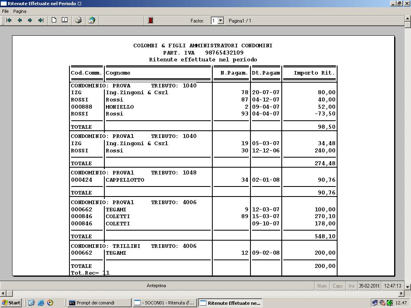Click the application icon in title bar
Image resolution: width=411 pixels, height=308 pixels.
[x=4, y=3]
